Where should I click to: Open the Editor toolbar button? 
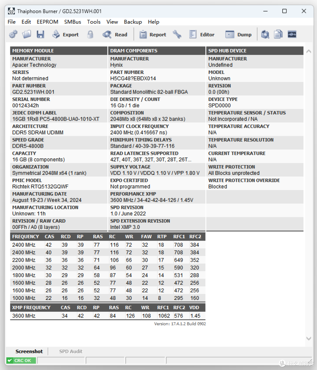pyautogui.click(x=202, y=34)
